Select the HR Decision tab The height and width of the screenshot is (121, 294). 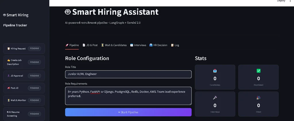158,45
